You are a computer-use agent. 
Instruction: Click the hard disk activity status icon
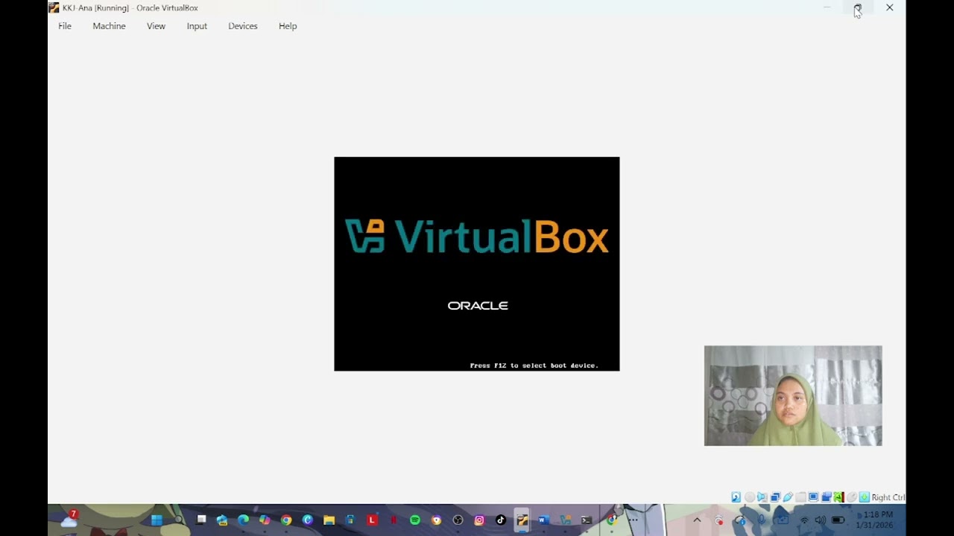pyautogui.click(x=736, y=497)
